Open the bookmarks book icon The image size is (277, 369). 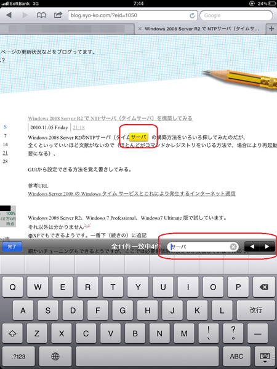[41, 15]
